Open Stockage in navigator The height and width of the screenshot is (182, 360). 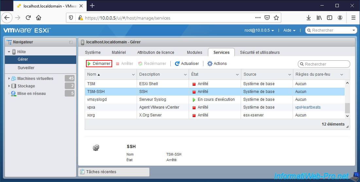[26, 86]
